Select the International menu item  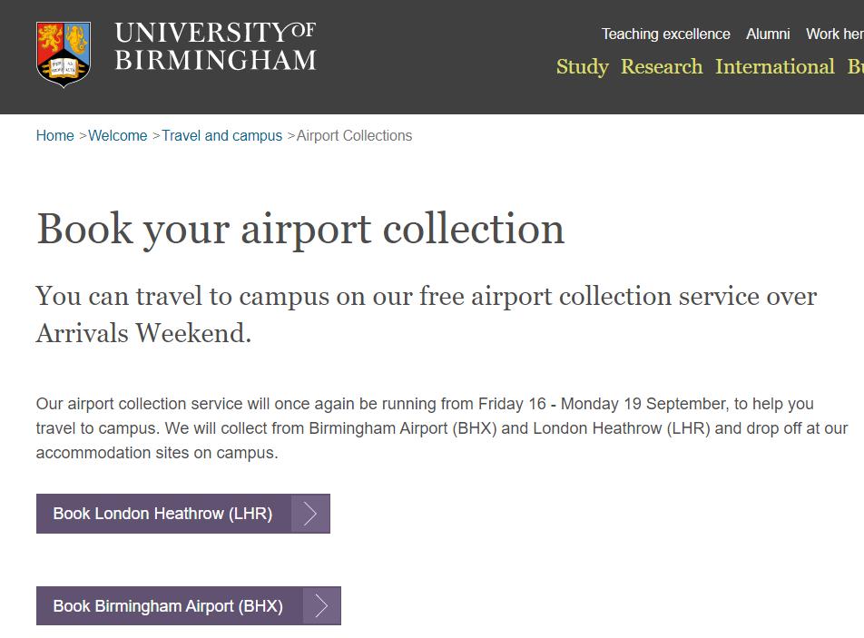[x=774, y=66]
